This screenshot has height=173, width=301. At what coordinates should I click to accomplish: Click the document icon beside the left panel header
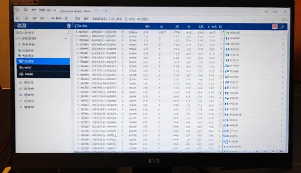(x=69, y=26)
